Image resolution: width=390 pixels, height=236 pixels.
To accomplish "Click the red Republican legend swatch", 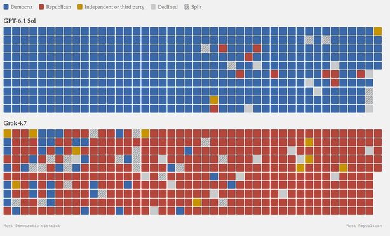I will point(41,7).
